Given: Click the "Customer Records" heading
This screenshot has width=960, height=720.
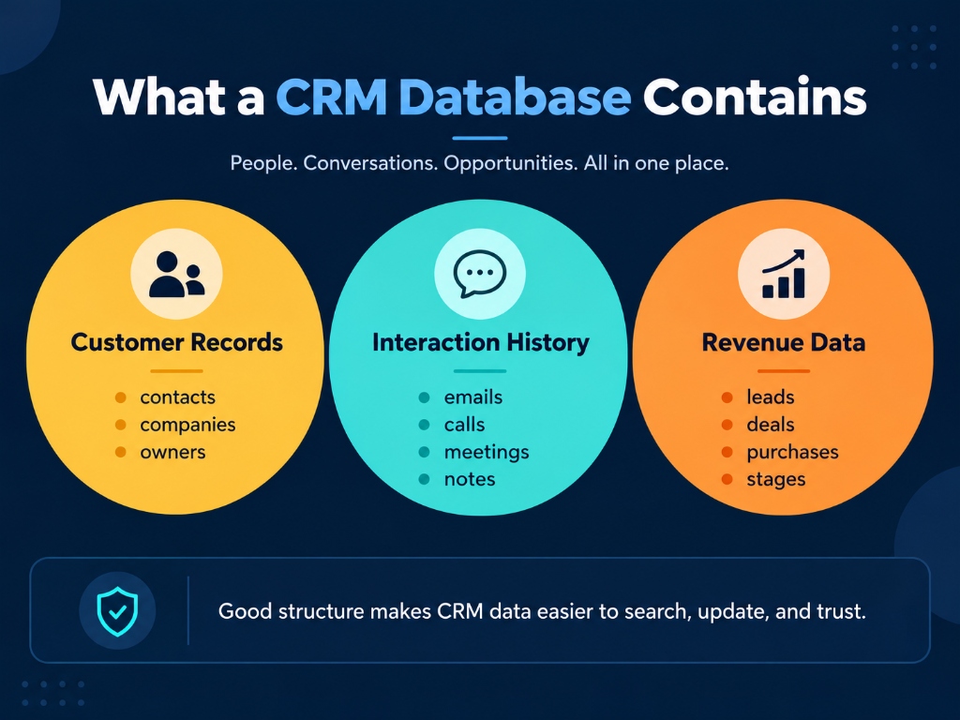Looking at the screenshot, I should click(x=176, y=342).
